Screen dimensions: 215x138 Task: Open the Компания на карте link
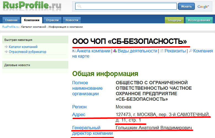click(203, 51)
